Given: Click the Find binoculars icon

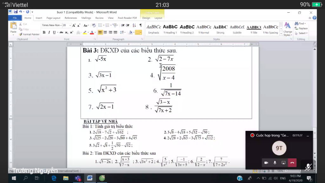Looking at the screenshot, I should pos(296,24).
